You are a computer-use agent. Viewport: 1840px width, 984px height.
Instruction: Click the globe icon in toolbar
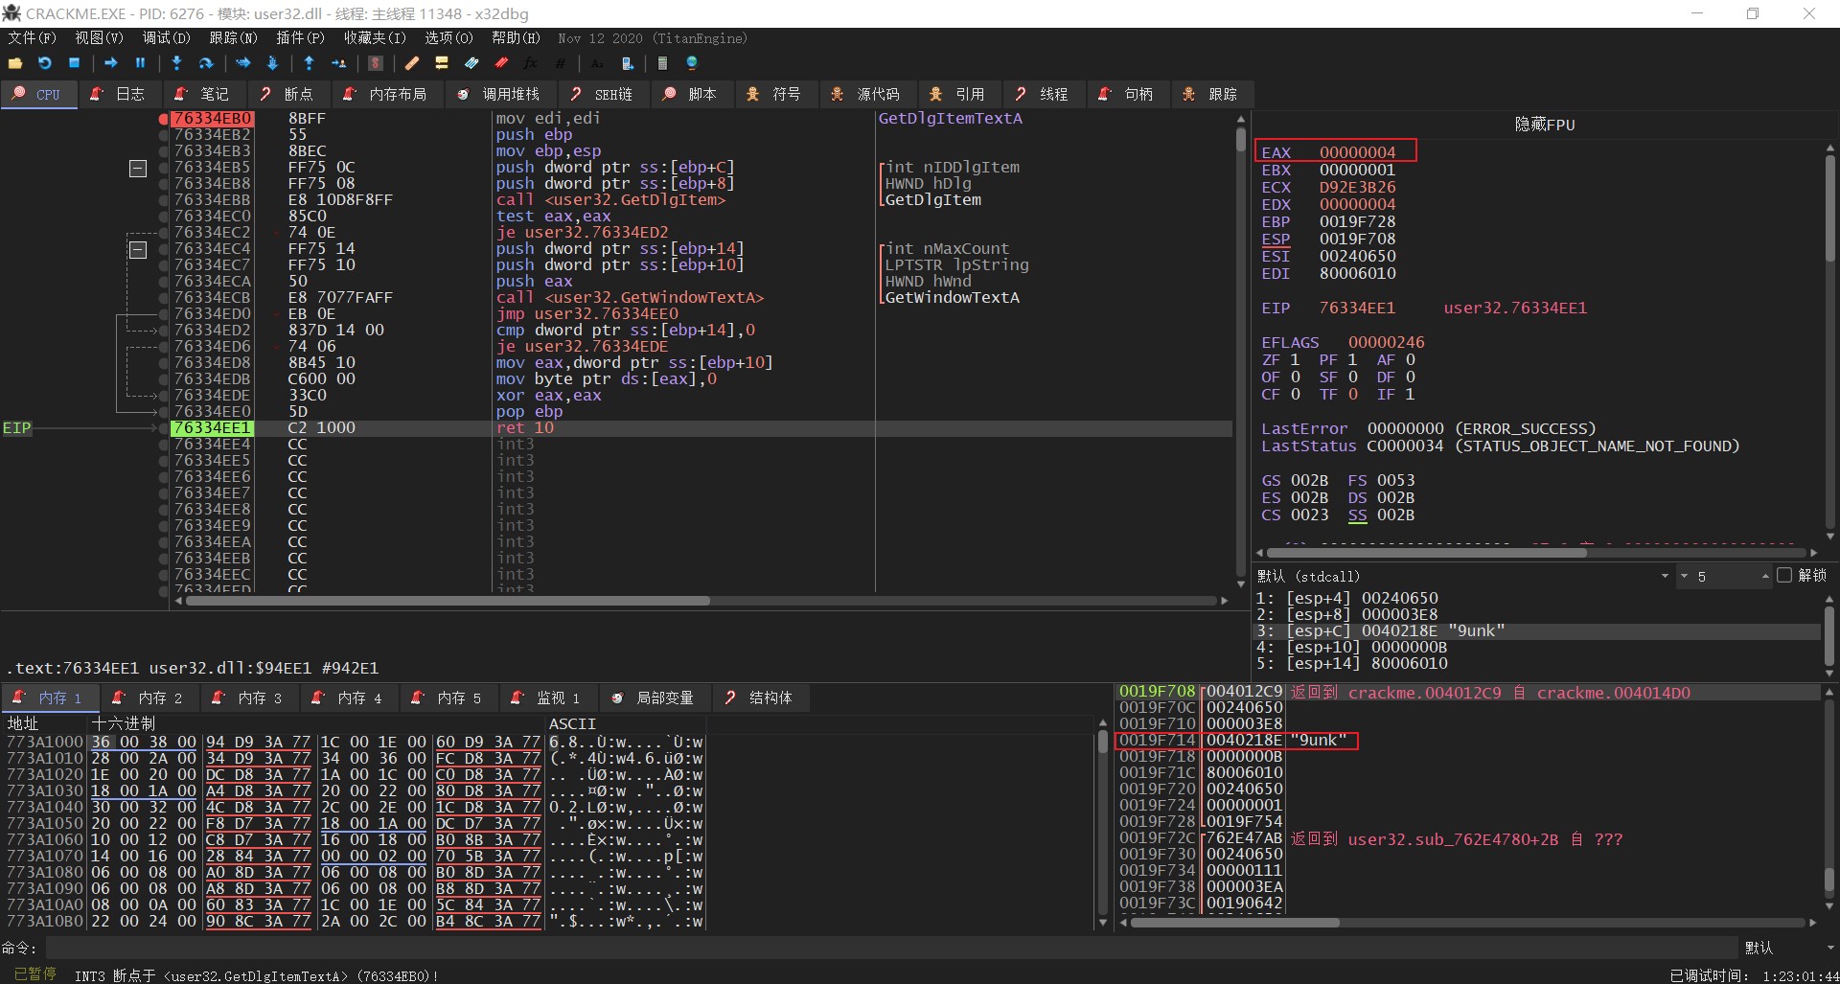[691, 63]
